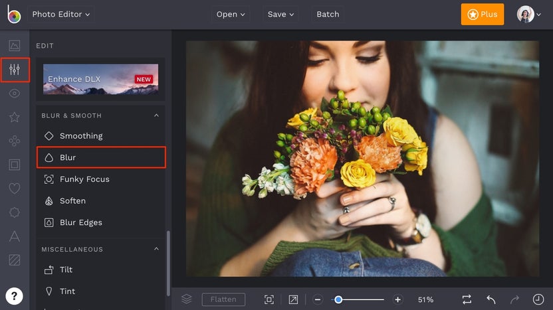Screen dimensions: 553x310
Task: Open the Photo Editor dropdown
Action: [x=60, y=15]
